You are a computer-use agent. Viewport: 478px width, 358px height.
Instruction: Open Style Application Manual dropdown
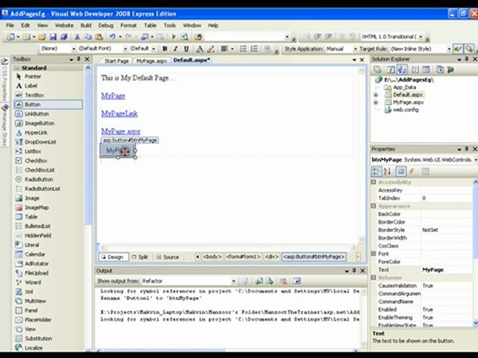click(355, 49)
